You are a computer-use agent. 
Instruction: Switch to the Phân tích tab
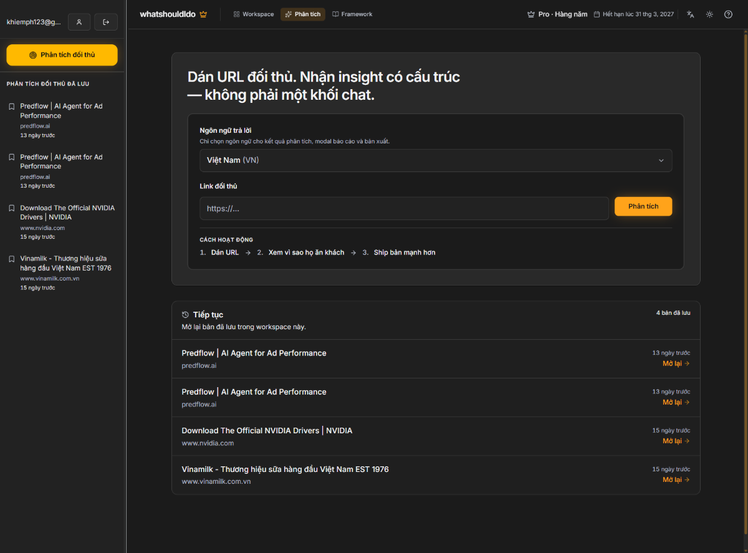303,14
